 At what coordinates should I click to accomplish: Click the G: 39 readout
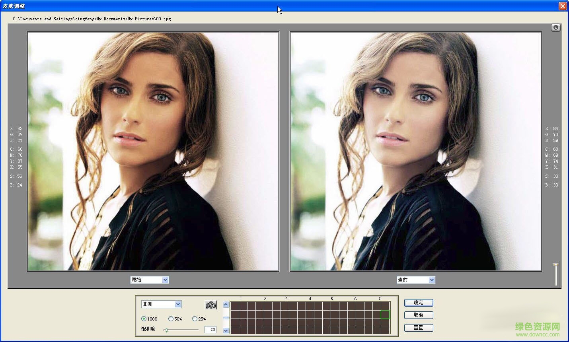16,134
